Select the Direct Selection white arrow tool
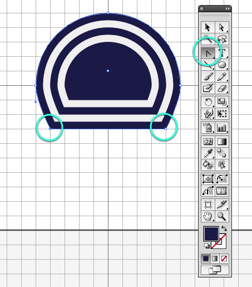252x287 pixels. [222, 27]
